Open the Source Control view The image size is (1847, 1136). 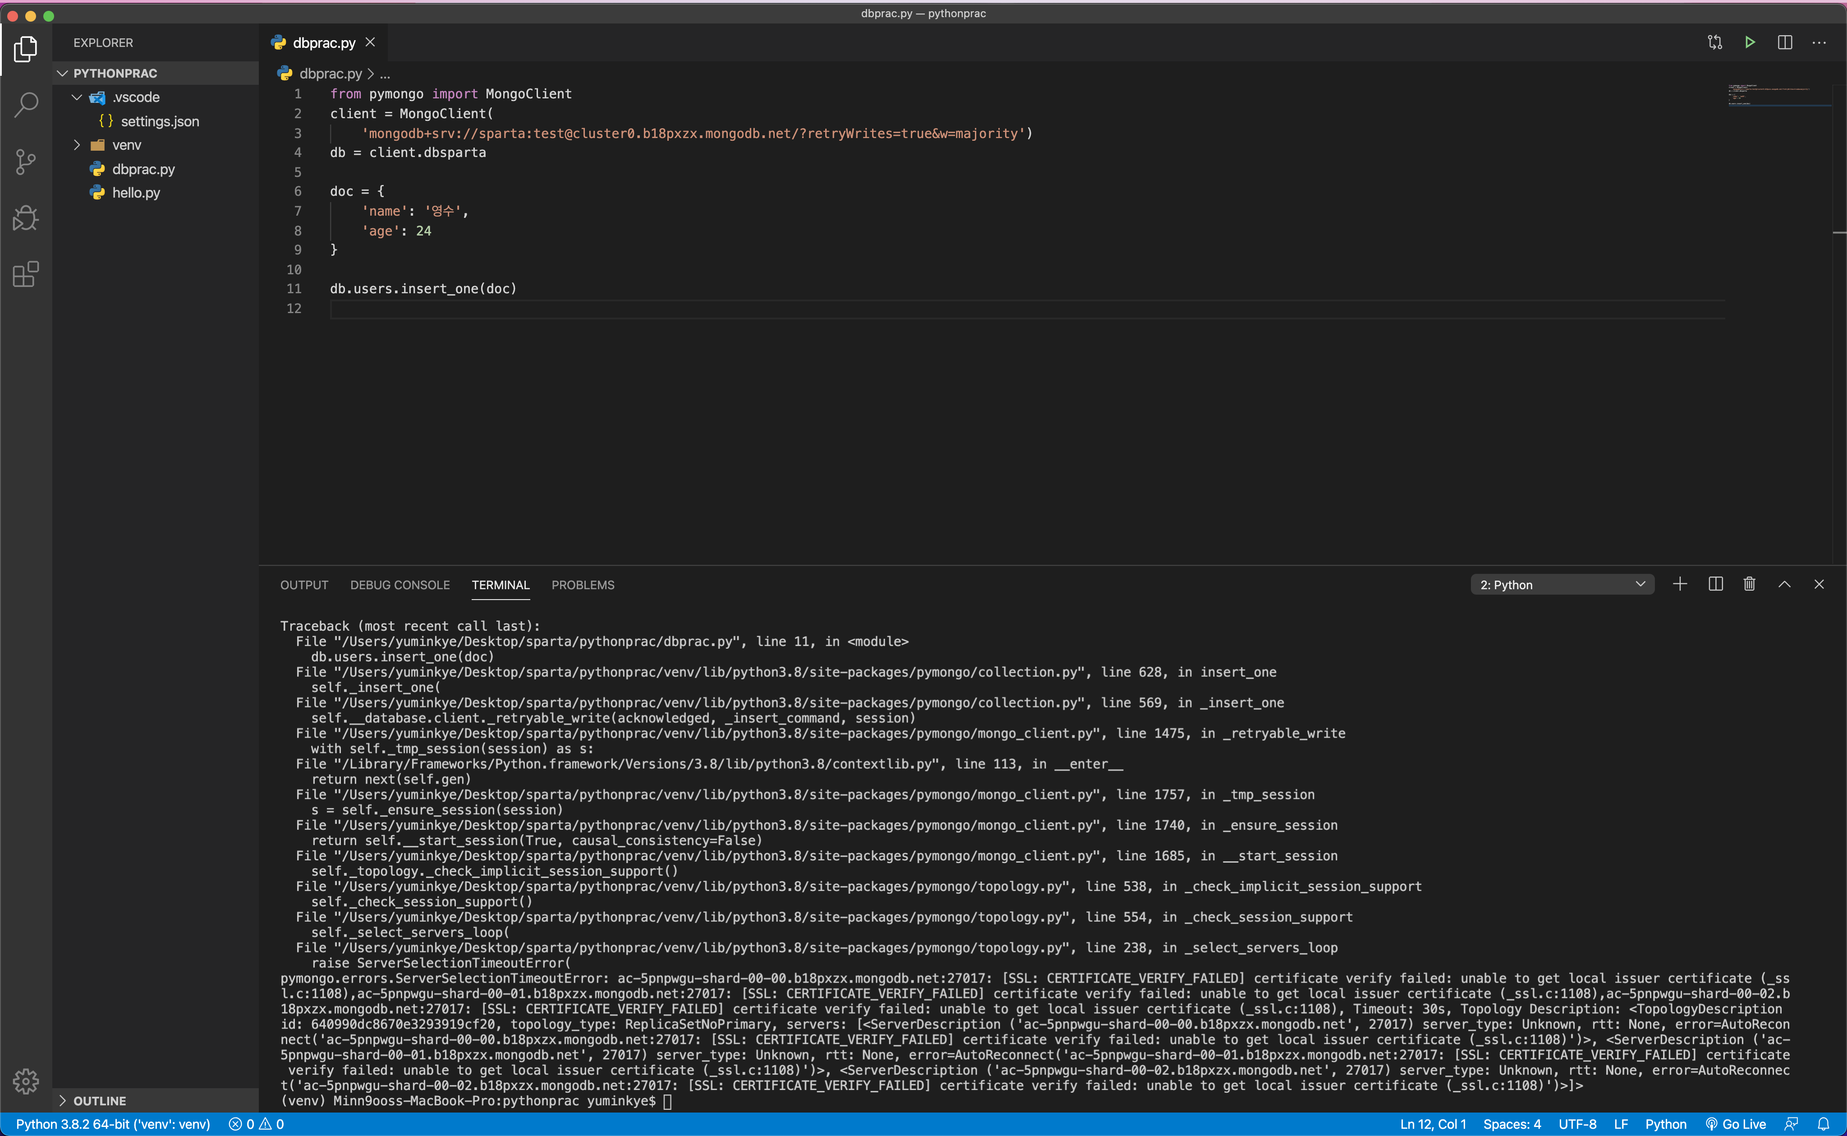coord(26,162)
